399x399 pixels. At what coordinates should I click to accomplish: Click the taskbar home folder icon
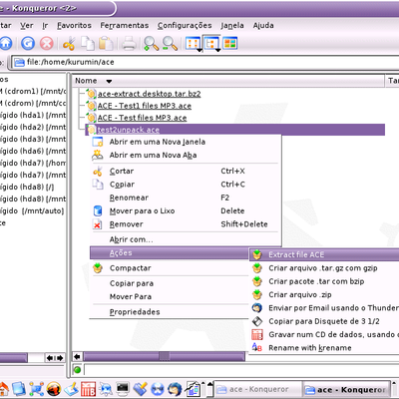coord(3,389)
